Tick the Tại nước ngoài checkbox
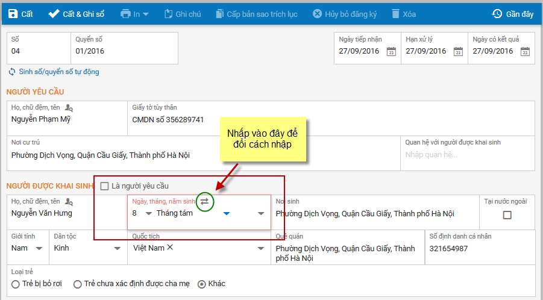Image resolution: width=543 pixels, height=300 pixels. coord(507,215)
